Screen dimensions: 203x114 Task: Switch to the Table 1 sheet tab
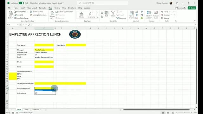coord(26,110)
